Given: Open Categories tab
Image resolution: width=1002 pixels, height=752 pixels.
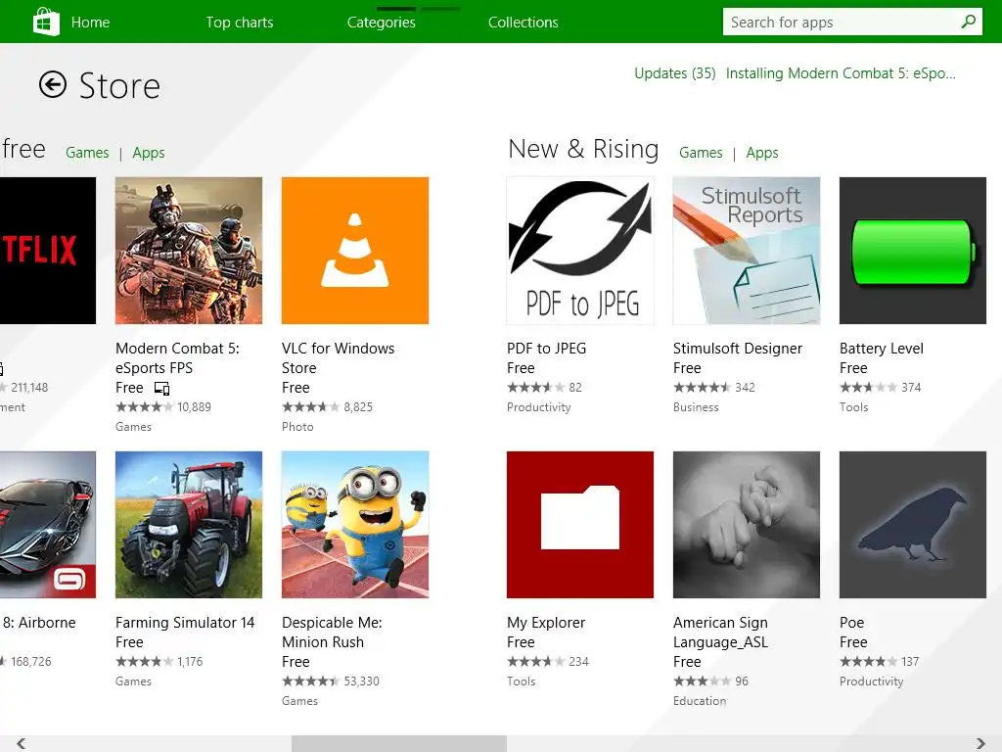Looking at the screenshot, I should [x=382, y=23].
